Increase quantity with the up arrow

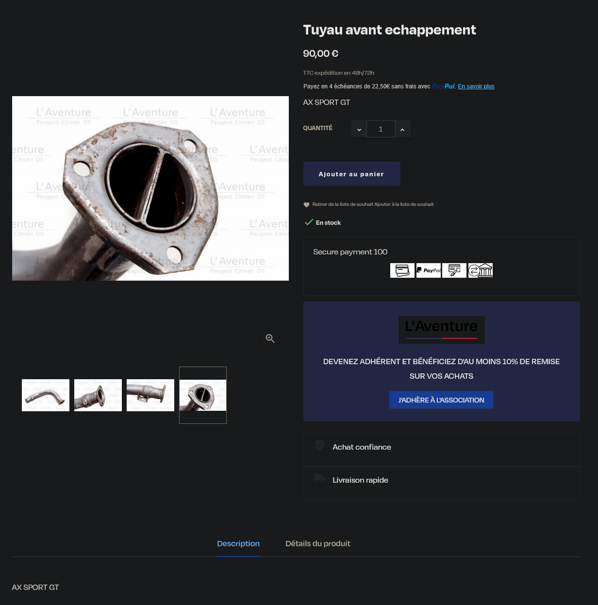[x=403, y=129]
